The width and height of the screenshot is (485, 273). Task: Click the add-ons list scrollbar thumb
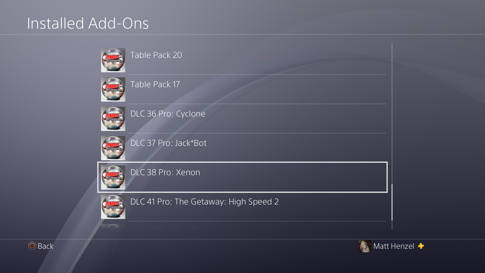(392, 202)
